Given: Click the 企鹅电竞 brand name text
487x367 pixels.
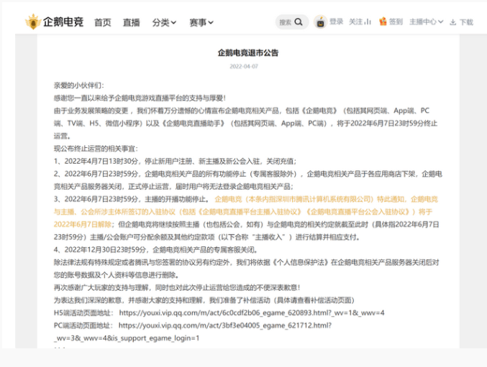Looking at the screenshot, I should pos(63,22).
